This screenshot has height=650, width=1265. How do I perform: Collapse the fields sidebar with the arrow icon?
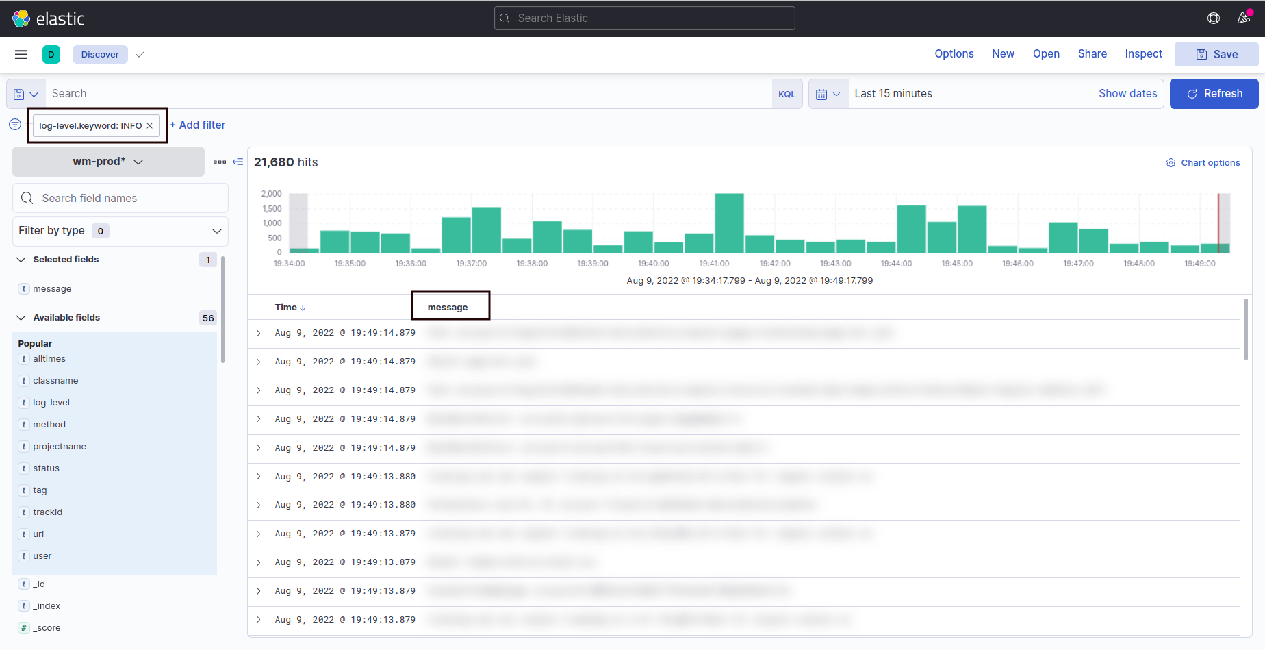238,162
